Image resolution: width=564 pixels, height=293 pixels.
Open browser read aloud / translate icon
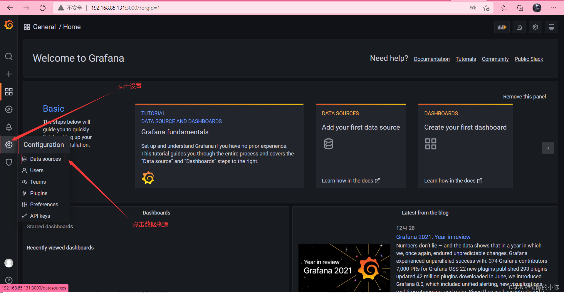click(473, 8)
